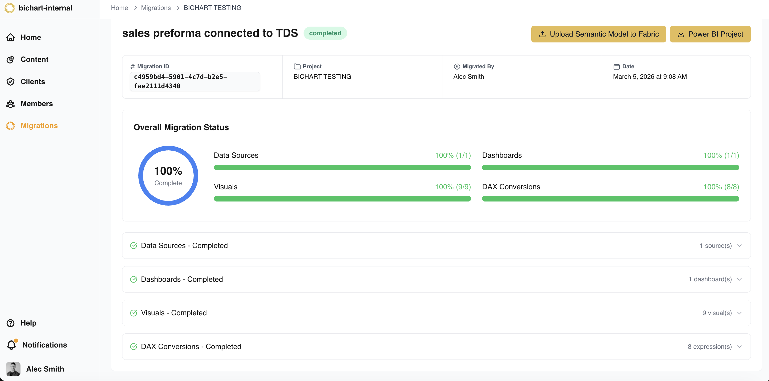Open the Members menu item label
769x381 pixels.
(36, 104)
